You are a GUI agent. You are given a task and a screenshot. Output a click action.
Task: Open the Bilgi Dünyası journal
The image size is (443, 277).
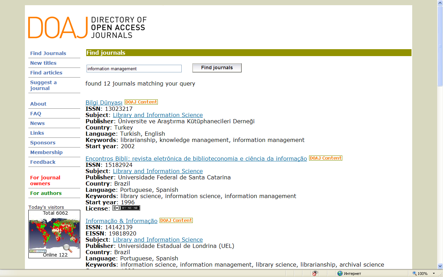point(104,102)
